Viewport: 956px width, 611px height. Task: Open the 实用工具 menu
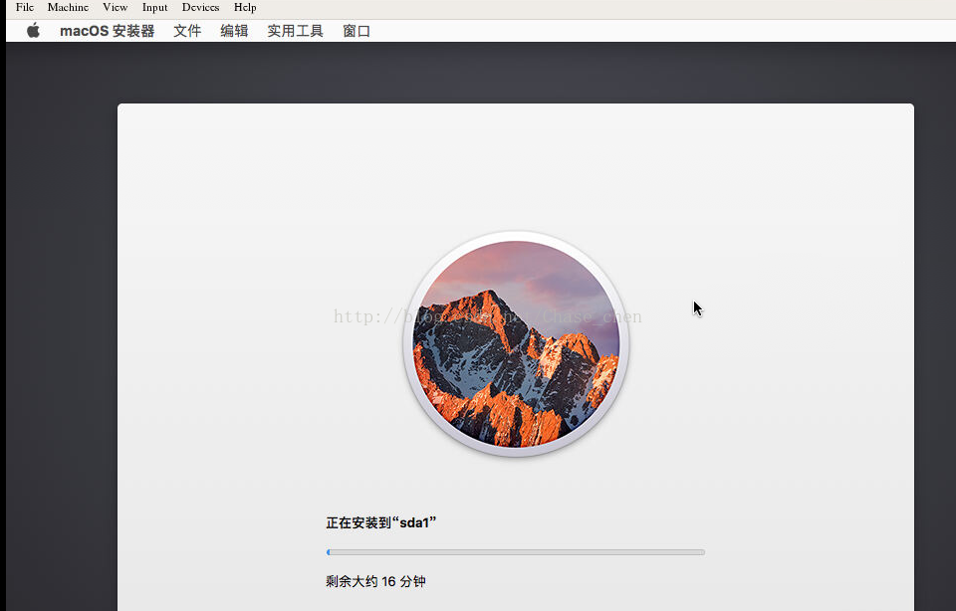tap(295, 31)
